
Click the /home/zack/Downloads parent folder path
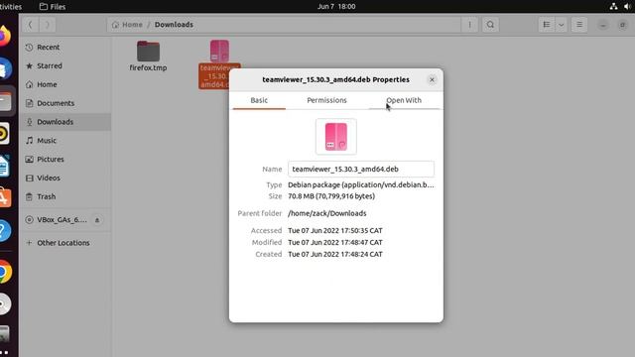326,213
